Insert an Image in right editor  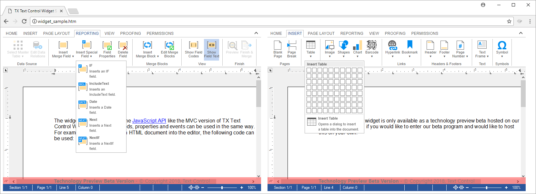point(330,49)
